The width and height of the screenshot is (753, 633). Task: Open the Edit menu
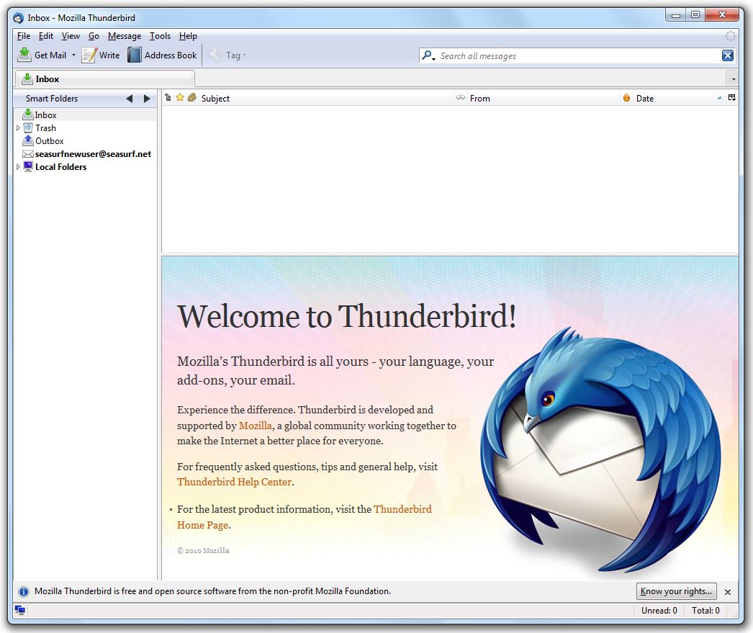pos(45,36)
